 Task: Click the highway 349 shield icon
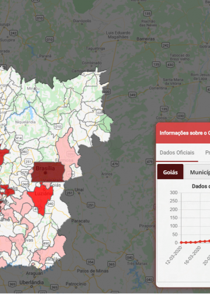pyautogui.click(x=132, y=94)
